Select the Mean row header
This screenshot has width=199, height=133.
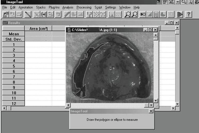click(x=13, y=34)
